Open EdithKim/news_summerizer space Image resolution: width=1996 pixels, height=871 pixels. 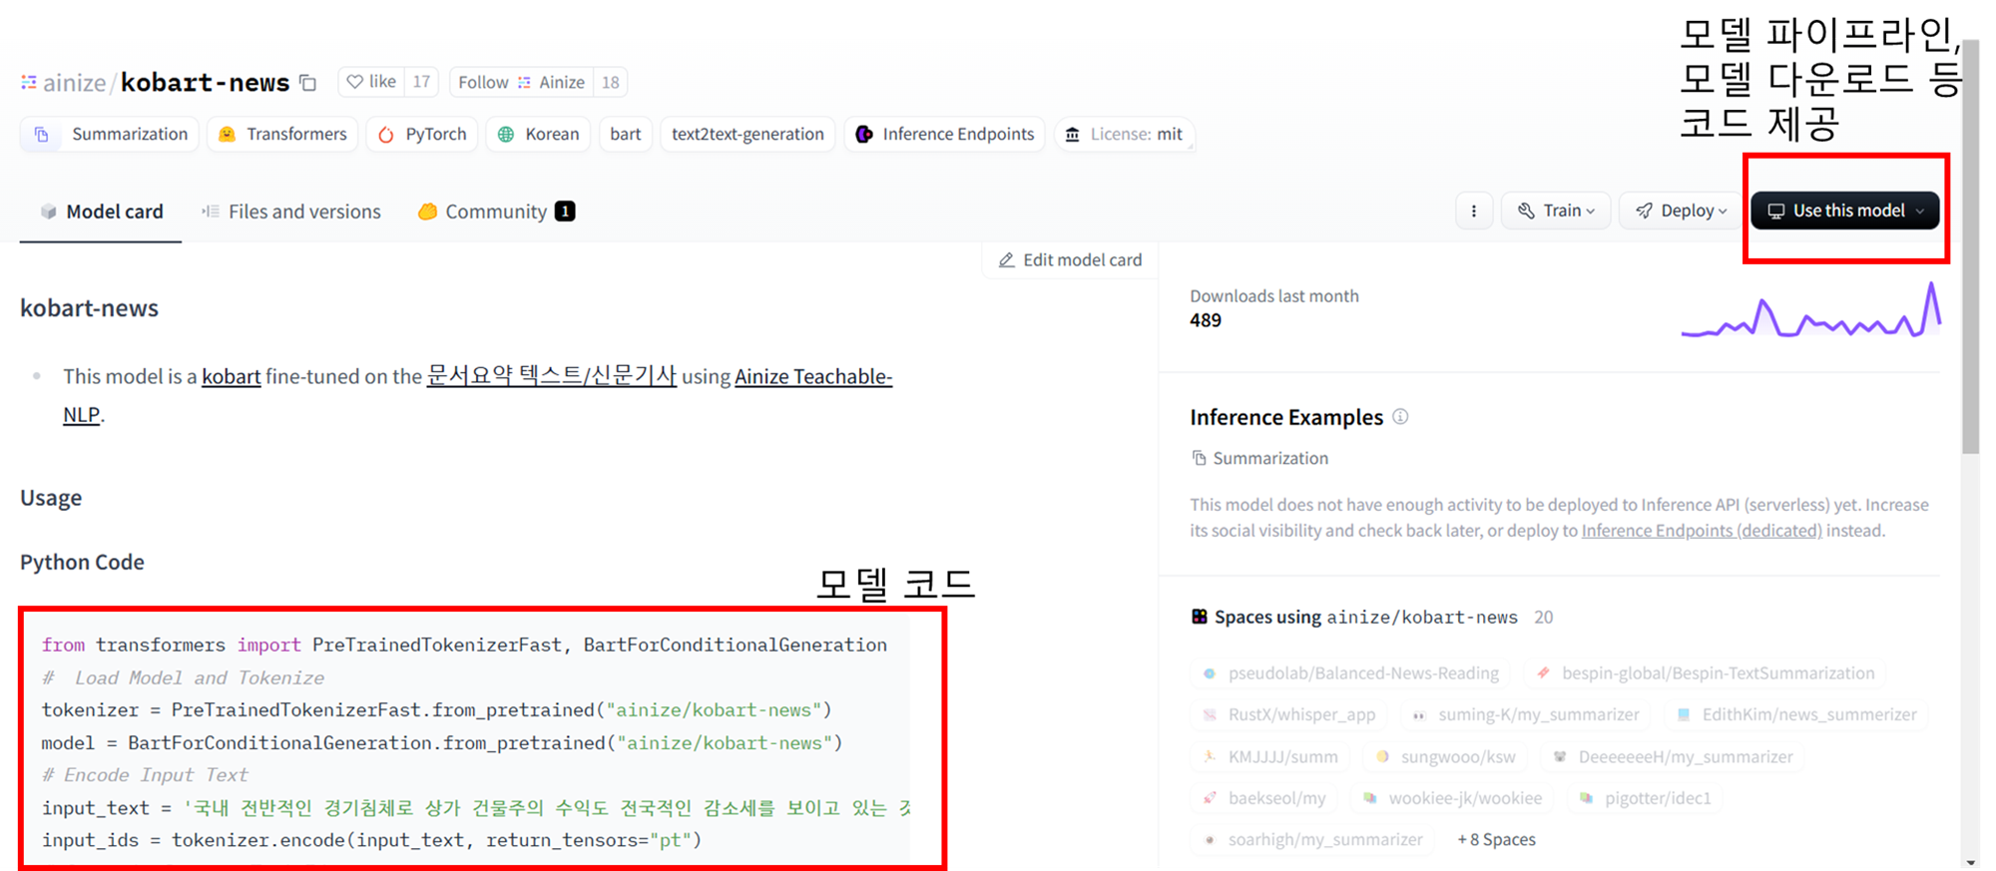tap(1795, 714)
